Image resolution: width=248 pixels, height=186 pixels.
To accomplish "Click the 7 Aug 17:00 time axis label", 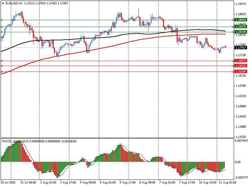I will [187, 183].
